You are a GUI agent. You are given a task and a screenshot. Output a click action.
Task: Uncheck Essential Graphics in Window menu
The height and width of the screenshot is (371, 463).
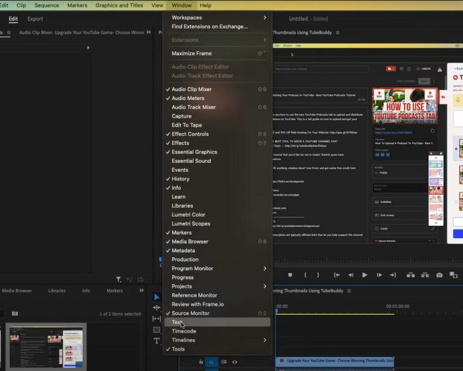pos(217,152)
